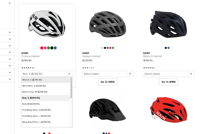The height and width of the screenshot is (134, 214).
Task: Collapse the top sidebar filter with up chevron
Action: click(x=10, y=3)
